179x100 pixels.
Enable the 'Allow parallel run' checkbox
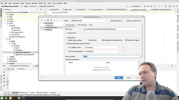coord(109,21)
